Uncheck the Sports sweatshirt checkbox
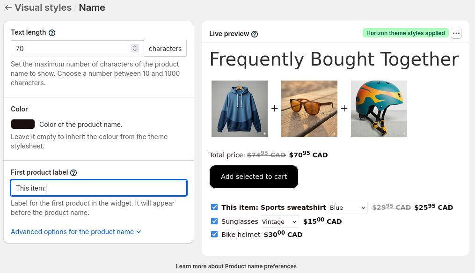Image resolution: width=475 pixels, height=273 pixels. [214, 207]
